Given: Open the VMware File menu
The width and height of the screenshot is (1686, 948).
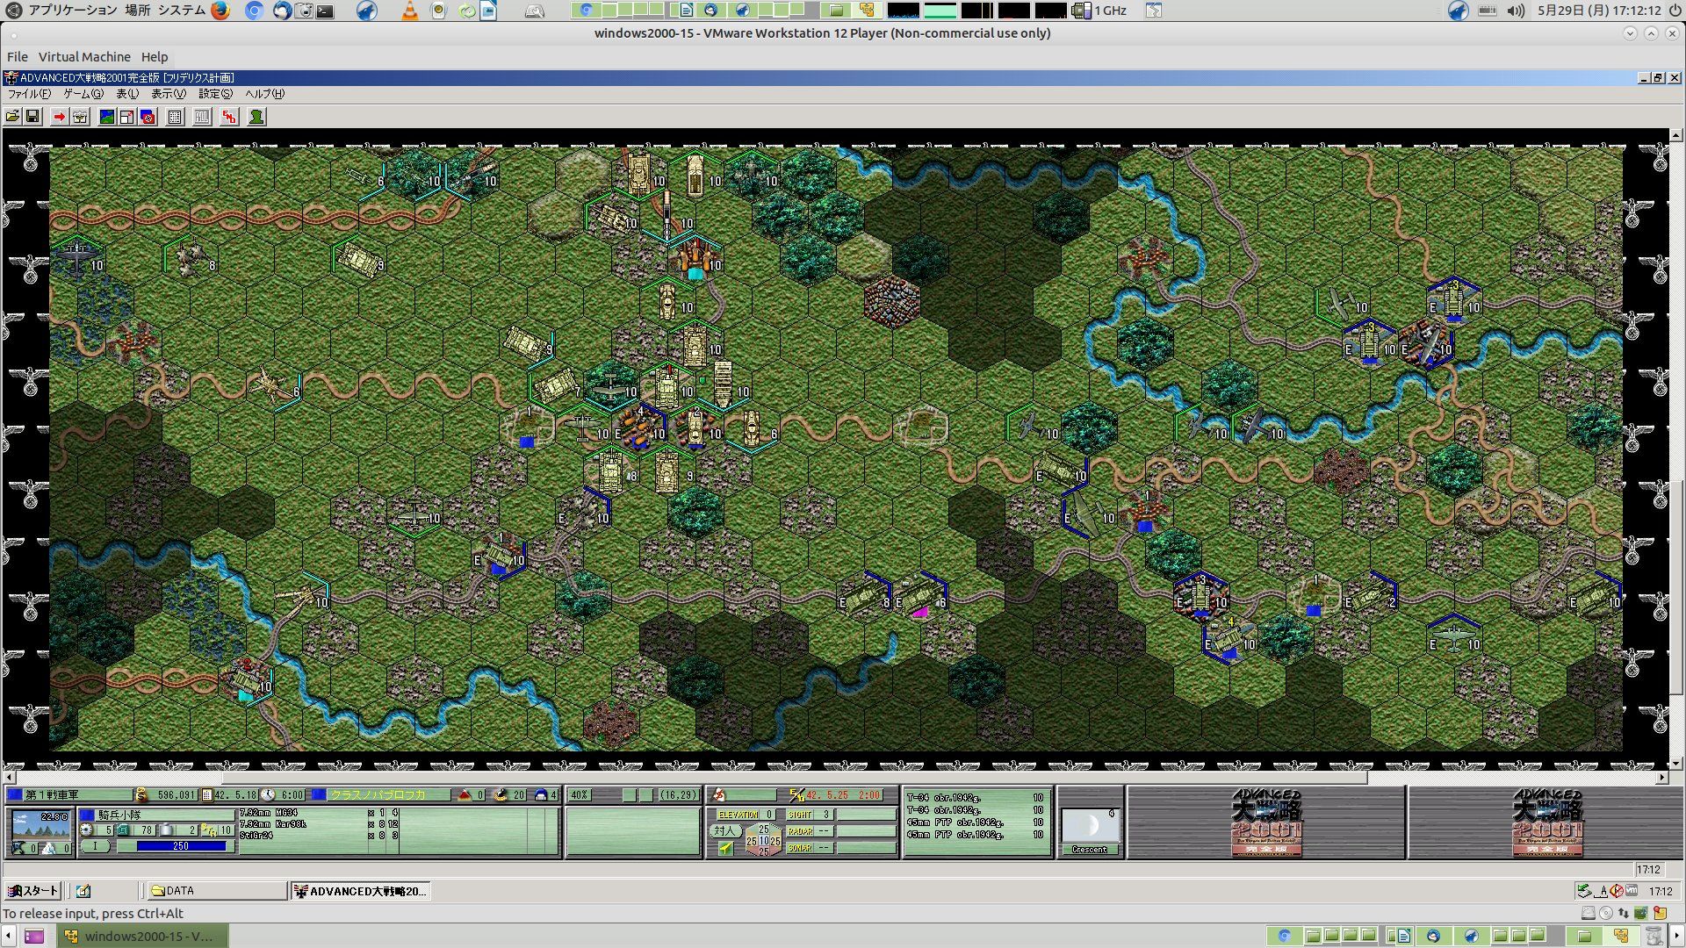Looking at the screenshot, I should click(x=18, y=57).
